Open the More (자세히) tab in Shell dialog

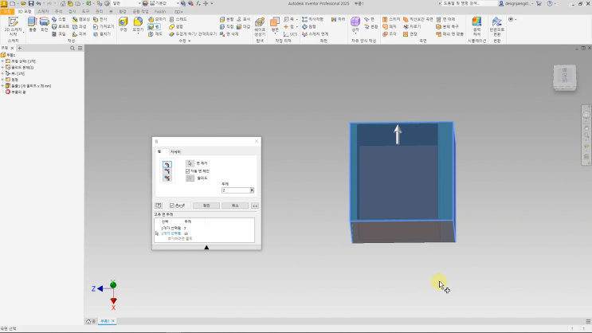(175, 152)
